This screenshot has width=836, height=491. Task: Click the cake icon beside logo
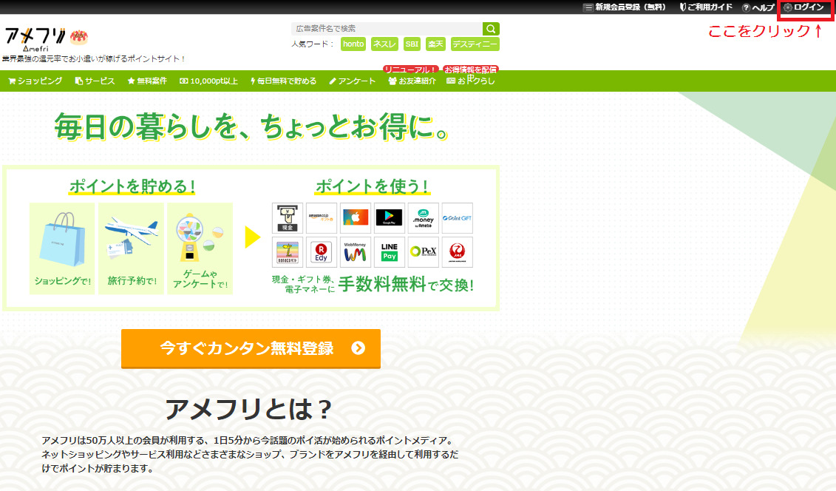tap(79, 37)
